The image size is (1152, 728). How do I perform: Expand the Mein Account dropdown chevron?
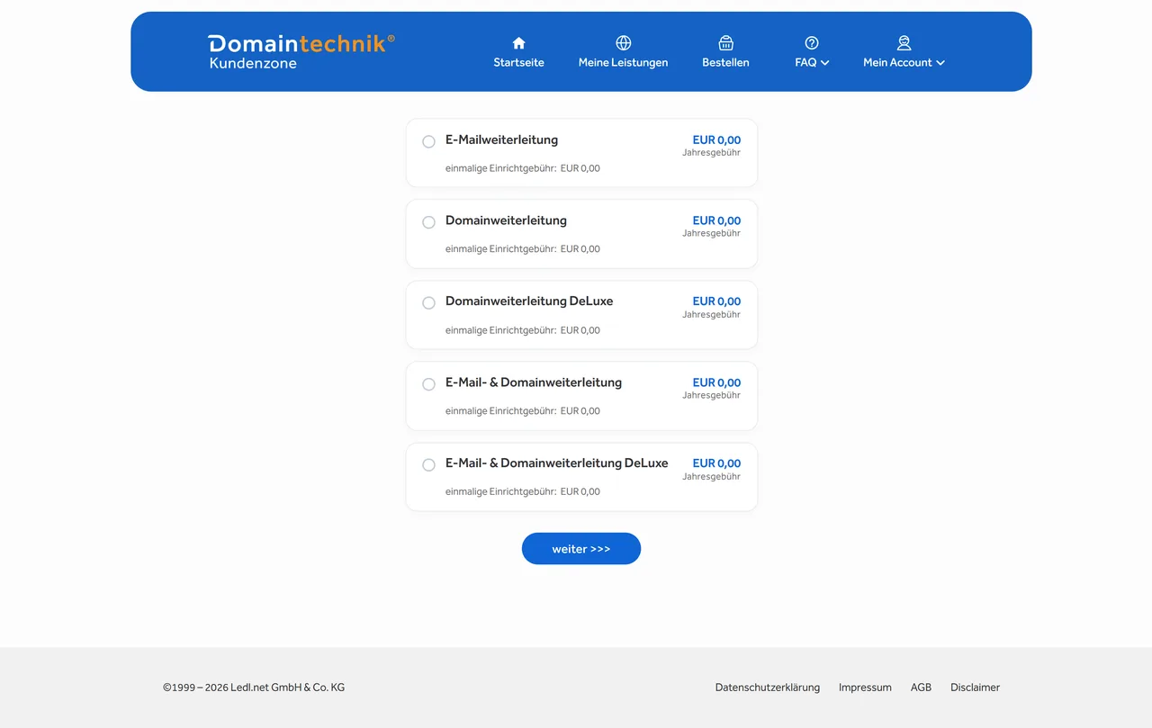pos(940,63)
